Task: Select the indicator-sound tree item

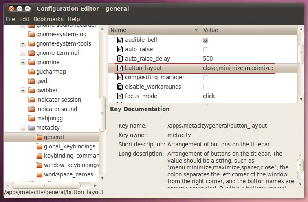Action: 57,109
